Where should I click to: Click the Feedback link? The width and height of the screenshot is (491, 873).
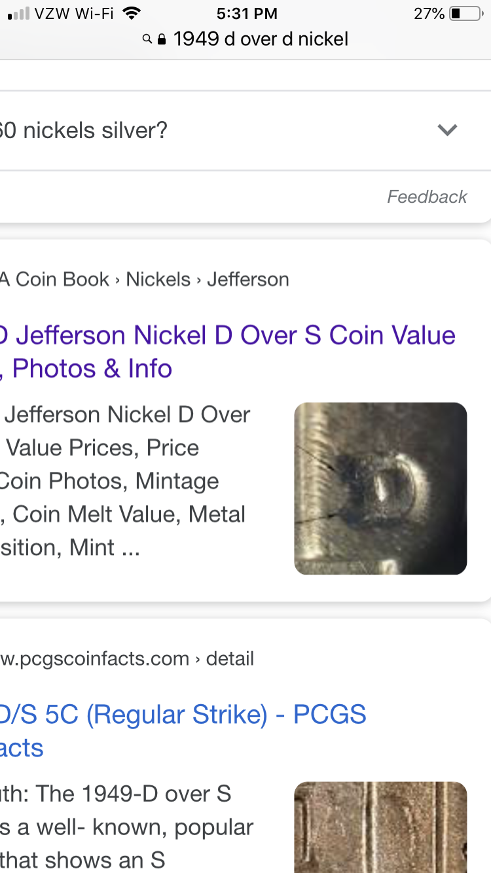coord(427,197)
